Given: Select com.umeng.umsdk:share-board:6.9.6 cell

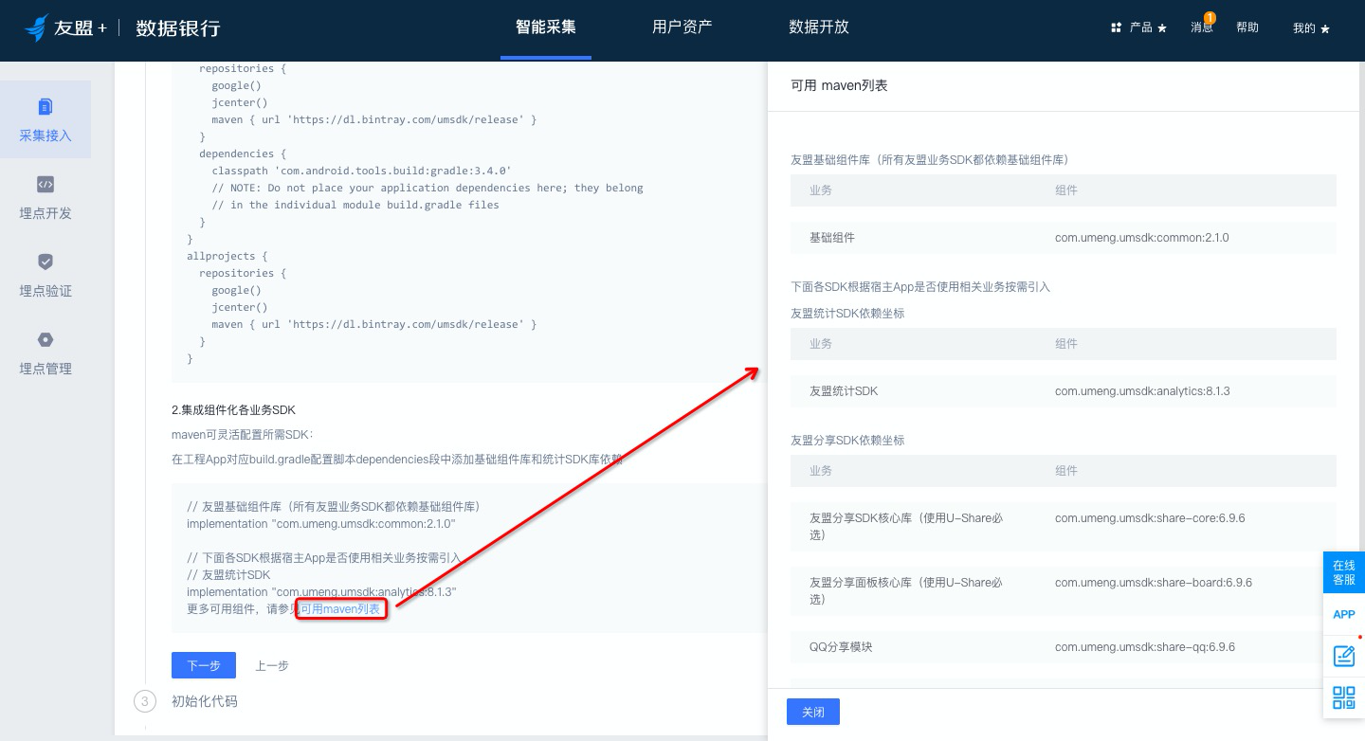Looking at the screenshot, I should (x=1154, y=583).
